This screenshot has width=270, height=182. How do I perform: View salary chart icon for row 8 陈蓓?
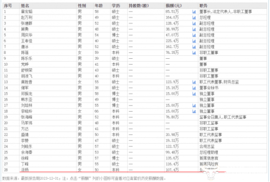[194, 53]
